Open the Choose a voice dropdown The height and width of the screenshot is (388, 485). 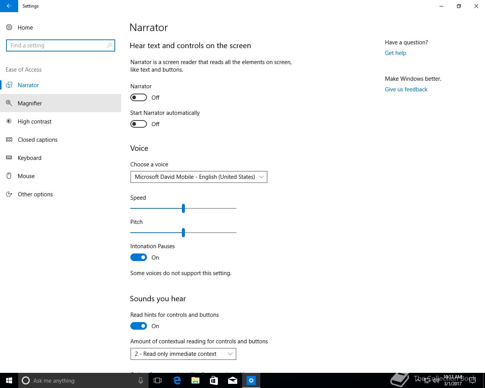(x=199, y=177)
